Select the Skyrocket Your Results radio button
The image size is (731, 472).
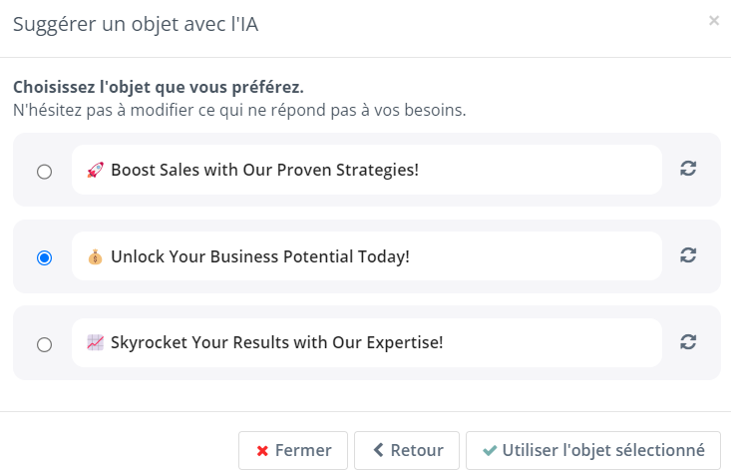tap(44, 344)
